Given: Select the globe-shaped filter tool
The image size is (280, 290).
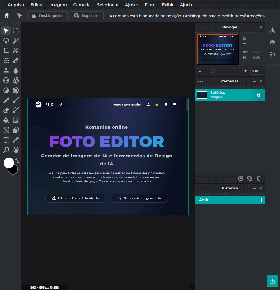Looking at the screenshot, I should [x=6, y=80].
